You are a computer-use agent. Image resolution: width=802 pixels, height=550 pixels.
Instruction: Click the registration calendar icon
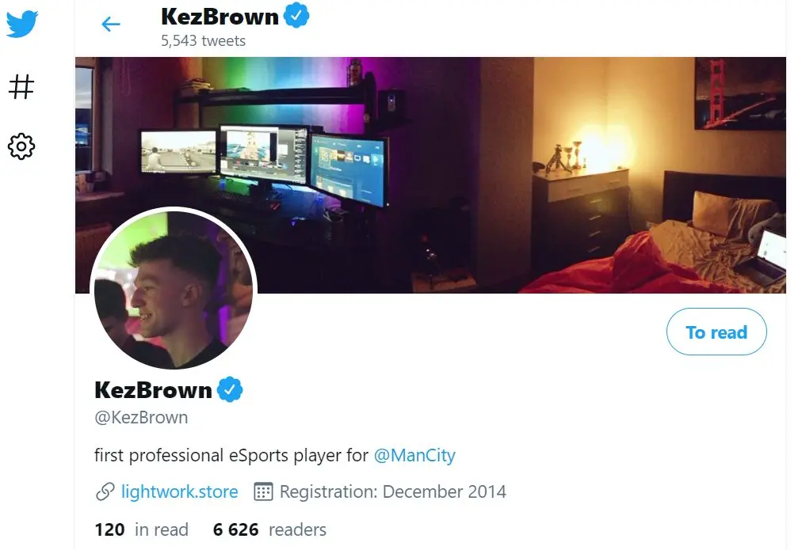pos(263,491)
